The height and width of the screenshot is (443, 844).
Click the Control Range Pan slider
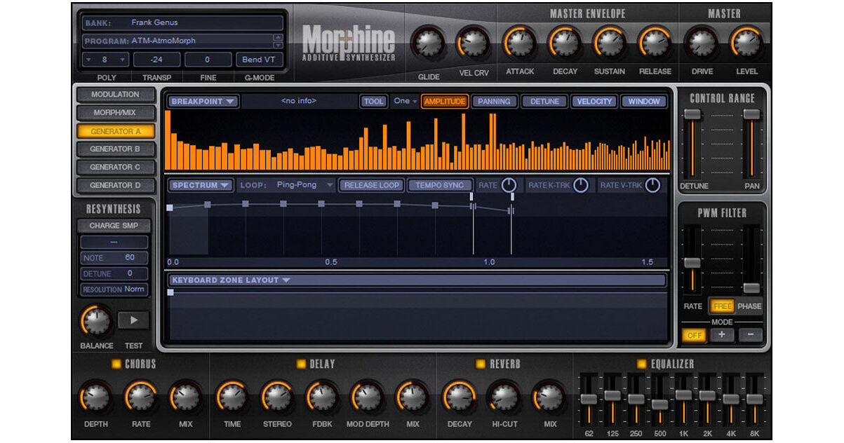click(751, 114)
